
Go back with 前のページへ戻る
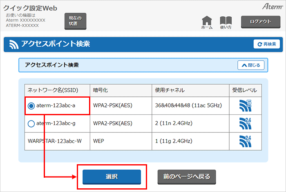click(x=186, y=177)
